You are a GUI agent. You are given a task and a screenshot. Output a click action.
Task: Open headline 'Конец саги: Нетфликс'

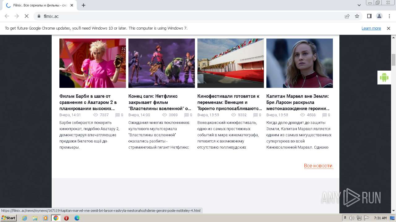[x=160, y=102]
